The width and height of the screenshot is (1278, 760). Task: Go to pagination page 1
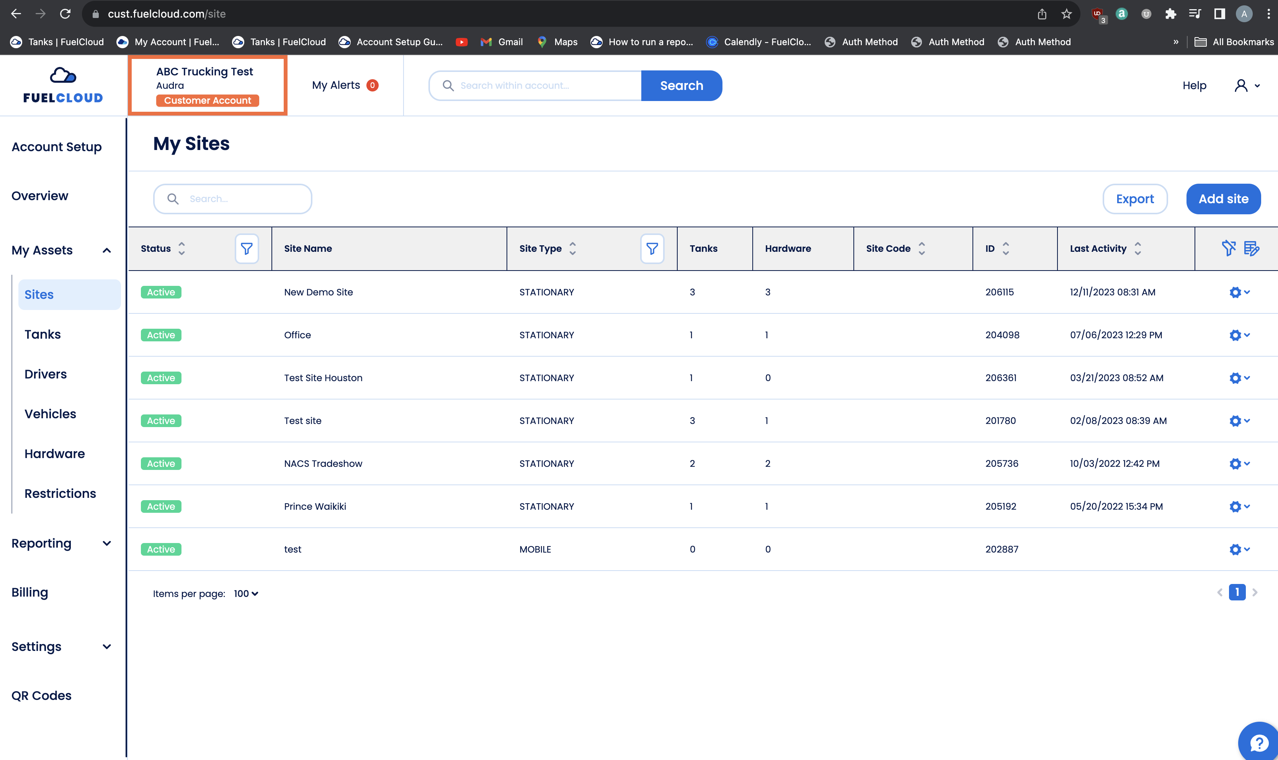point(1237,592)
